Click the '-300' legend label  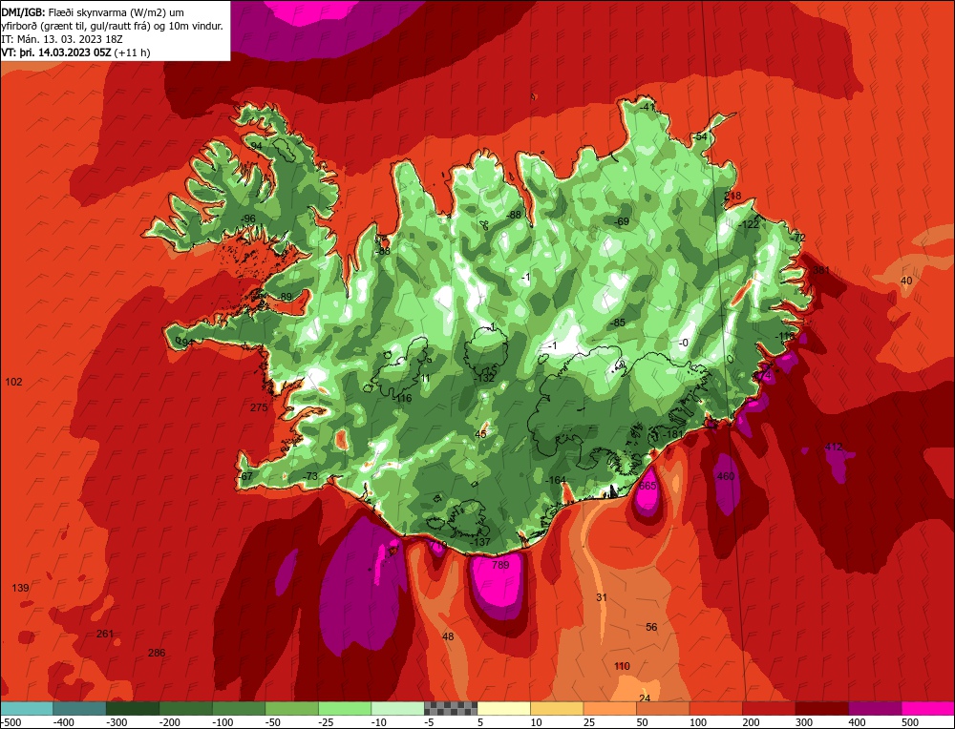pos(116,722)
